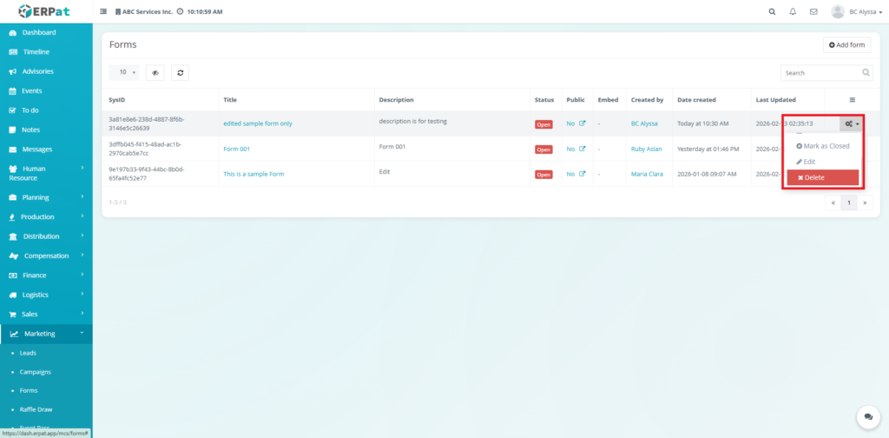The width and height of the screenshot is (889, 438).
Task: Choose Delete in the row action menu
Action: [x=822, y=177]
